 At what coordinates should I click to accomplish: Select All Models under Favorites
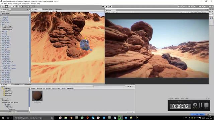(8, 90)
